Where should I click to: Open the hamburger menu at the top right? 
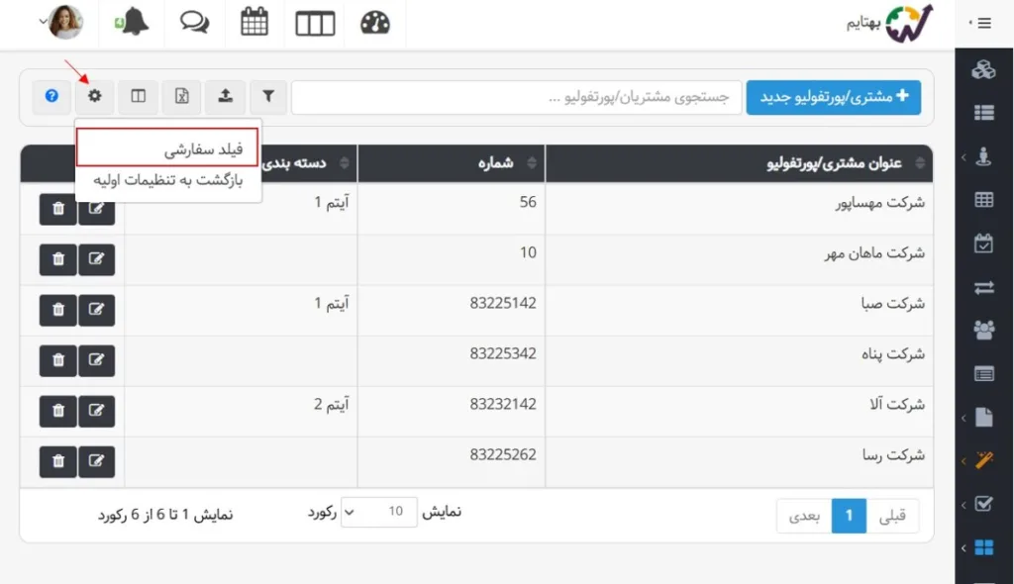(x=982, y=25)
